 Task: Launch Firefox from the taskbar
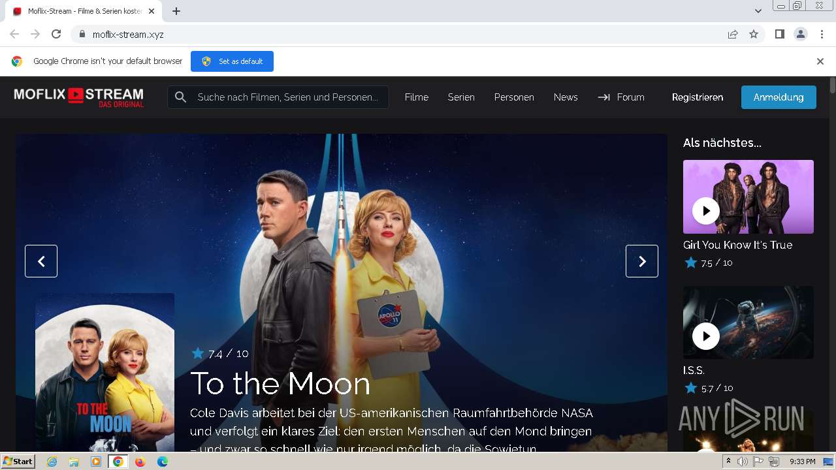pos(140,462)
